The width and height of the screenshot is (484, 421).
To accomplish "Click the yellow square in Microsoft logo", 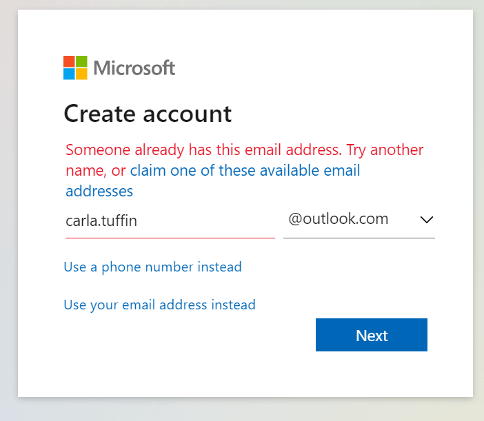I will tap(81, 74).
